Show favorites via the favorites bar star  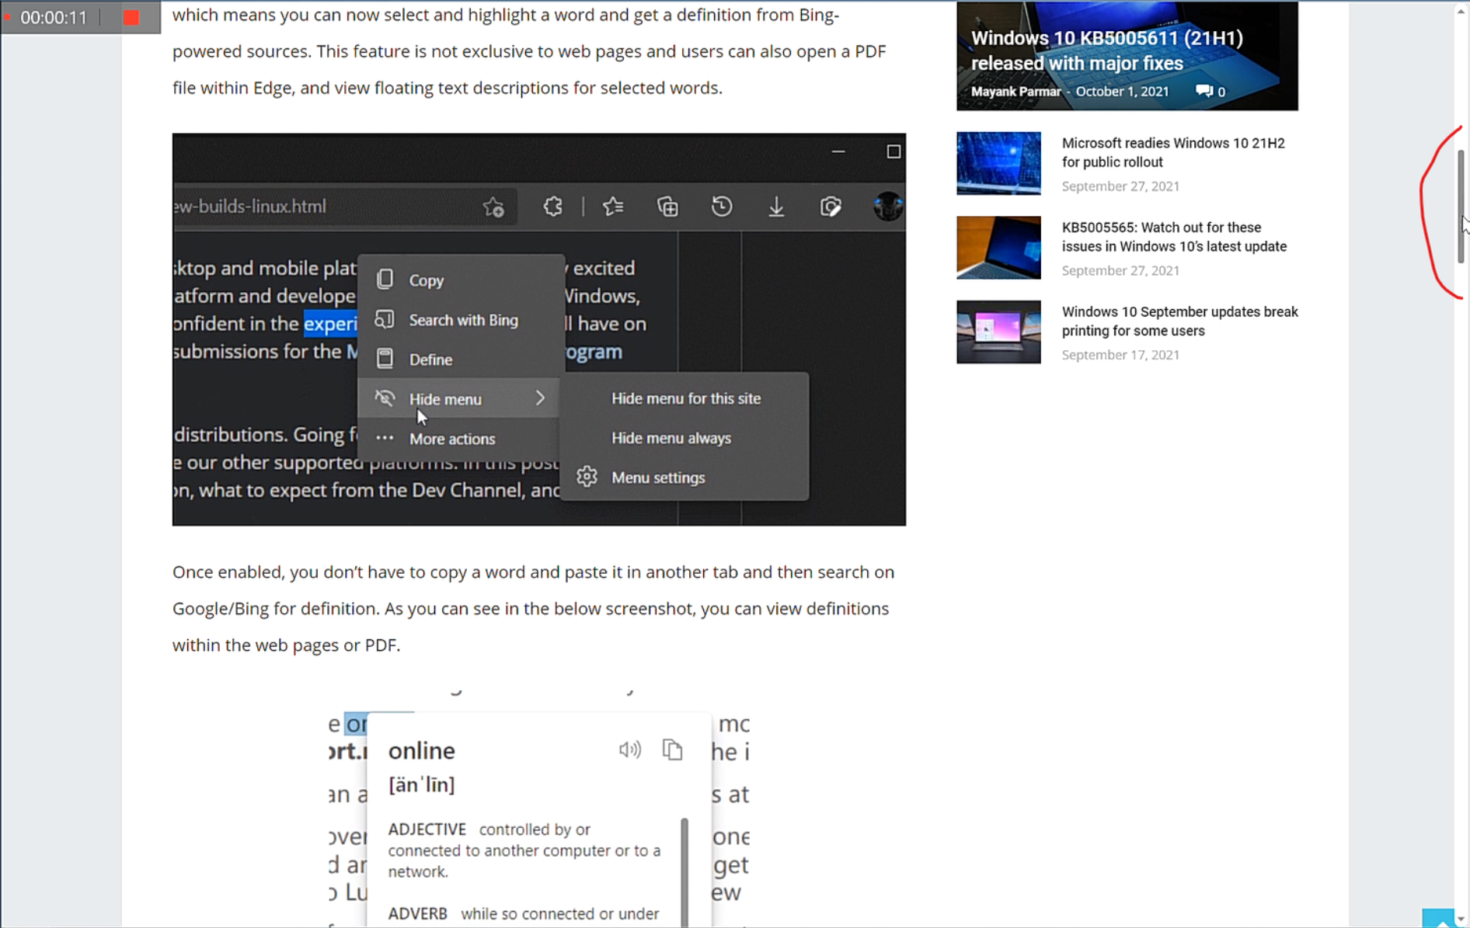pyautogui.click(x=613, y=207)
